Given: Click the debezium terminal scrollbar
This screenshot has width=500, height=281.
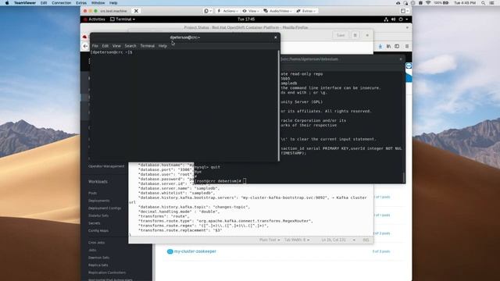Looking at the screenshot, I should coord(404,177).
